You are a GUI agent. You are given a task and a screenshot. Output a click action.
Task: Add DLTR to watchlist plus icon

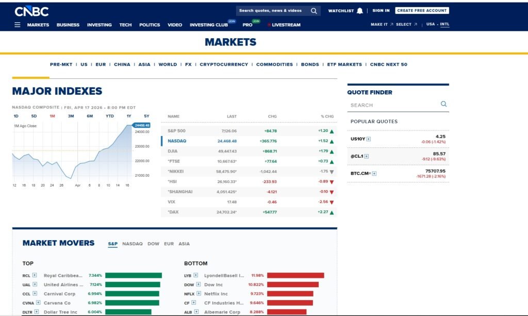click(37, 312)
